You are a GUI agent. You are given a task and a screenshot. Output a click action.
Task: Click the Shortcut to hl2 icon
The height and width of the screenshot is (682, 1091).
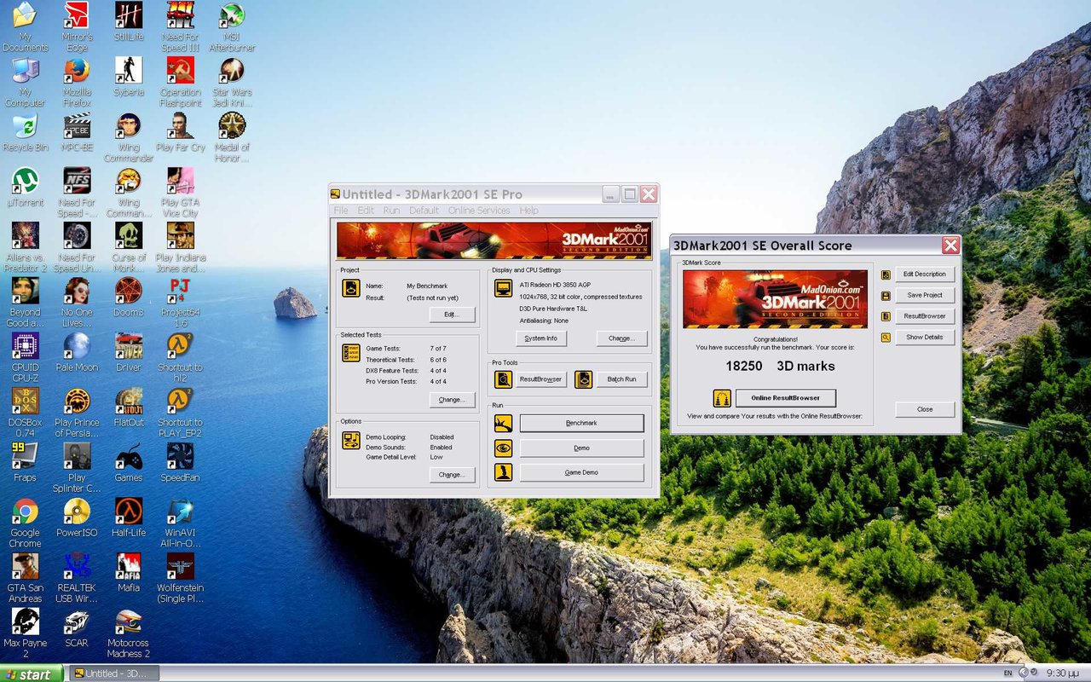[x=180, y=356]
